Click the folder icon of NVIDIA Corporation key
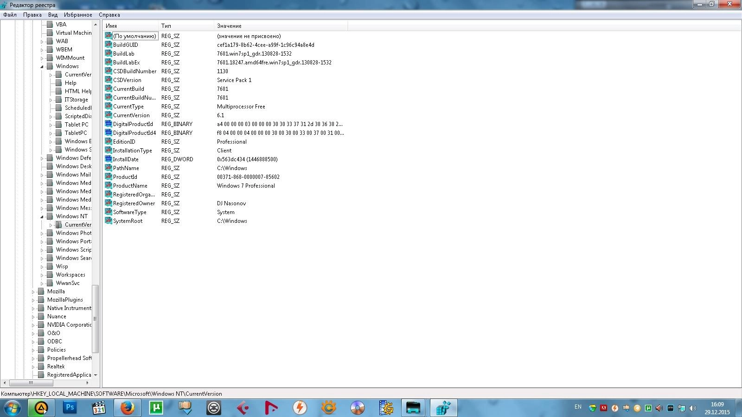742x417 pixels. [x=41, y=325]
